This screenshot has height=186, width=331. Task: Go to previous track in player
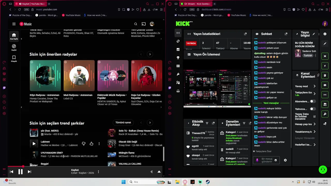[x=11, y=172]
